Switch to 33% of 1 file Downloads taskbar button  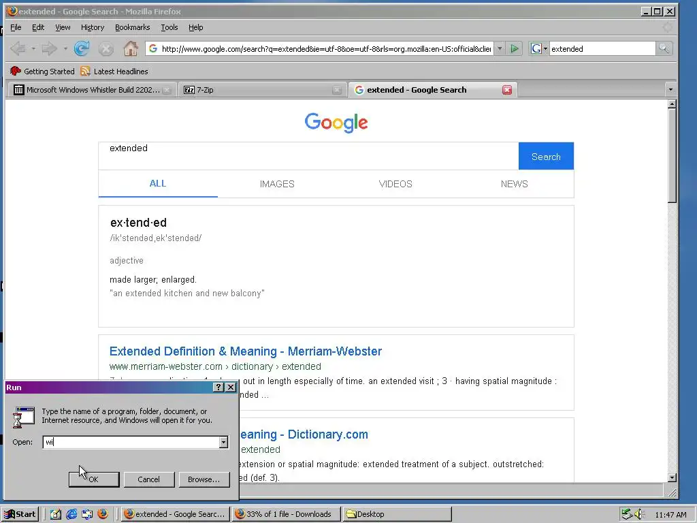(x=287, y=514)
